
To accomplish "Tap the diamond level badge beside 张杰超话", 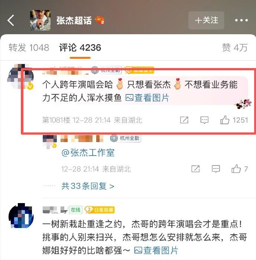I will [x=99, y=20].
